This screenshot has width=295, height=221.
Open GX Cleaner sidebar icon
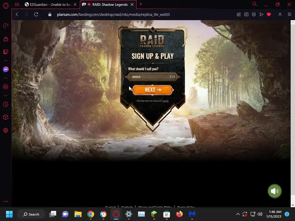click(x=6, y=39)
